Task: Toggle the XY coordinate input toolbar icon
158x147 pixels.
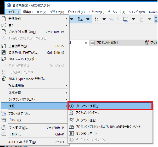Action: (x=80, y=19)
